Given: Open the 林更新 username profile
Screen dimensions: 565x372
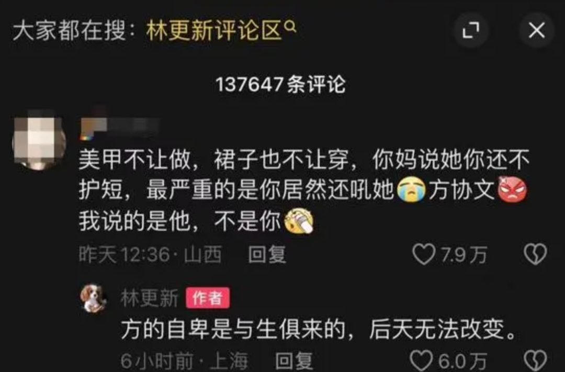Looking at the screenshot, I should (150, 298).
